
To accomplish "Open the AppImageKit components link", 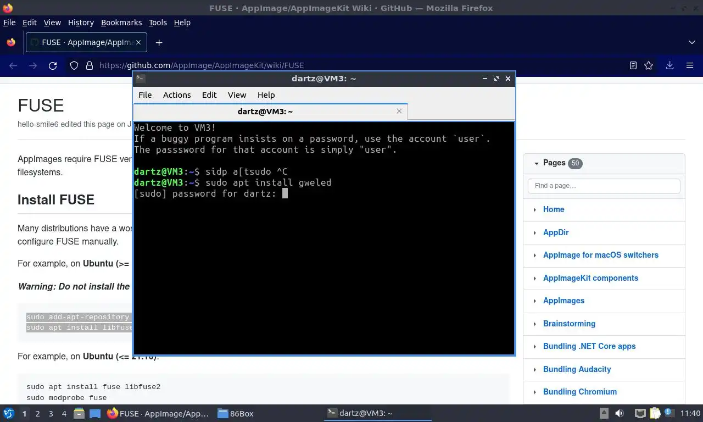I will click(590, 278).
